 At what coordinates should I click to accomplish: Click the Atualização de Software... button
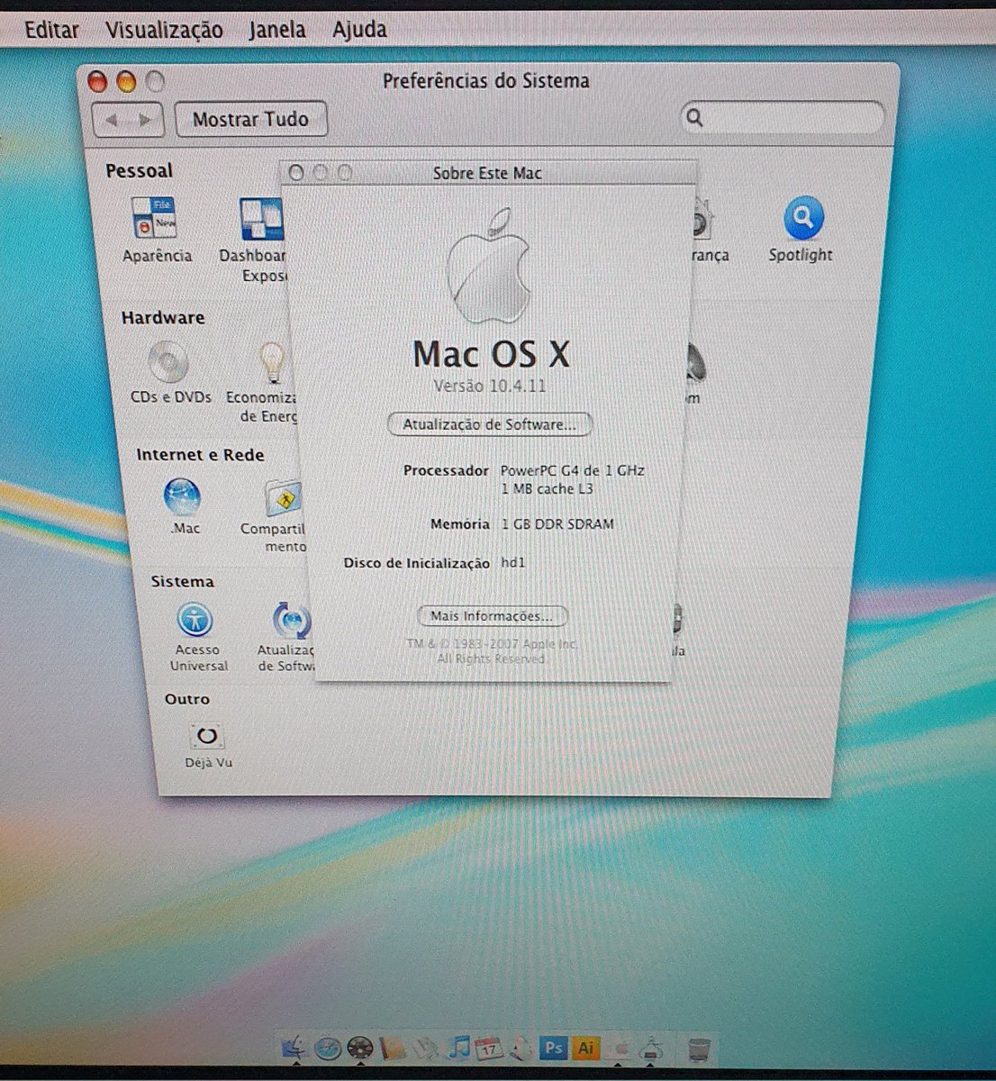click(x=489, y=424)
